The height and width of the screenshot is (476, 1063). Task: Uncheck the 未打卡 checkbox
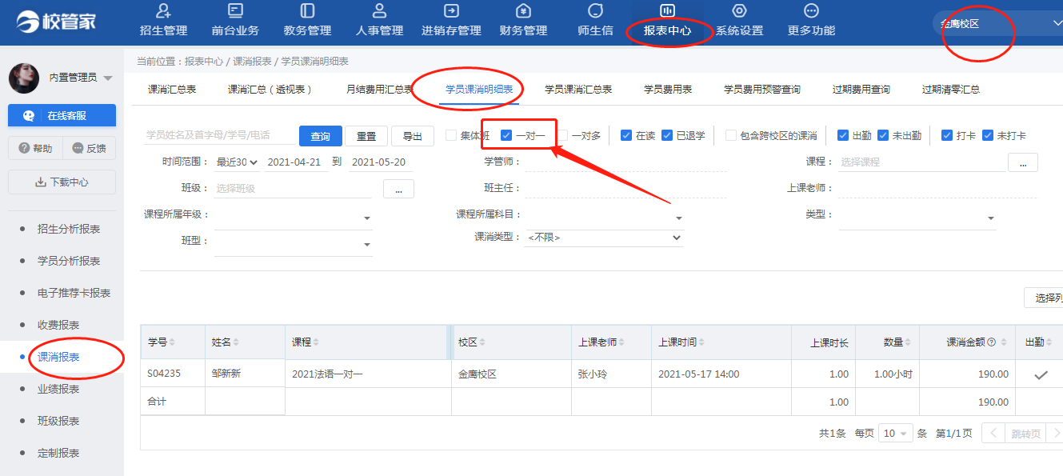pos(988,135)
